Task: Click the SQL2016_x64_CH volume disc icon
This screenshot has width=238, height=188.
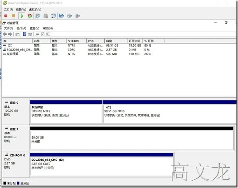Action: (x=5, y=49)
